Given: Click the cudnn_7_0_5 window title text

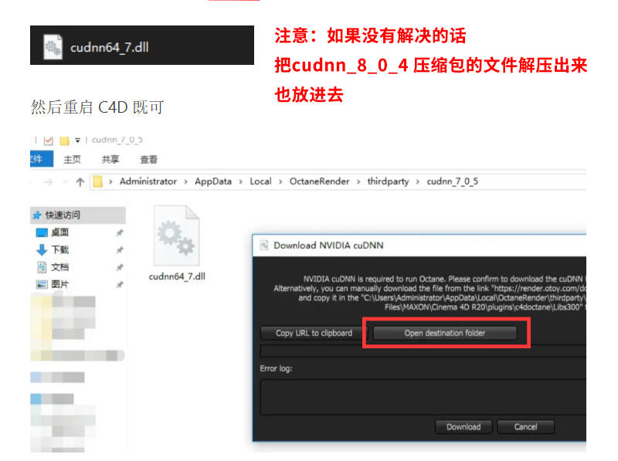Looking at the screenshot, I should (x=117, y=140).
